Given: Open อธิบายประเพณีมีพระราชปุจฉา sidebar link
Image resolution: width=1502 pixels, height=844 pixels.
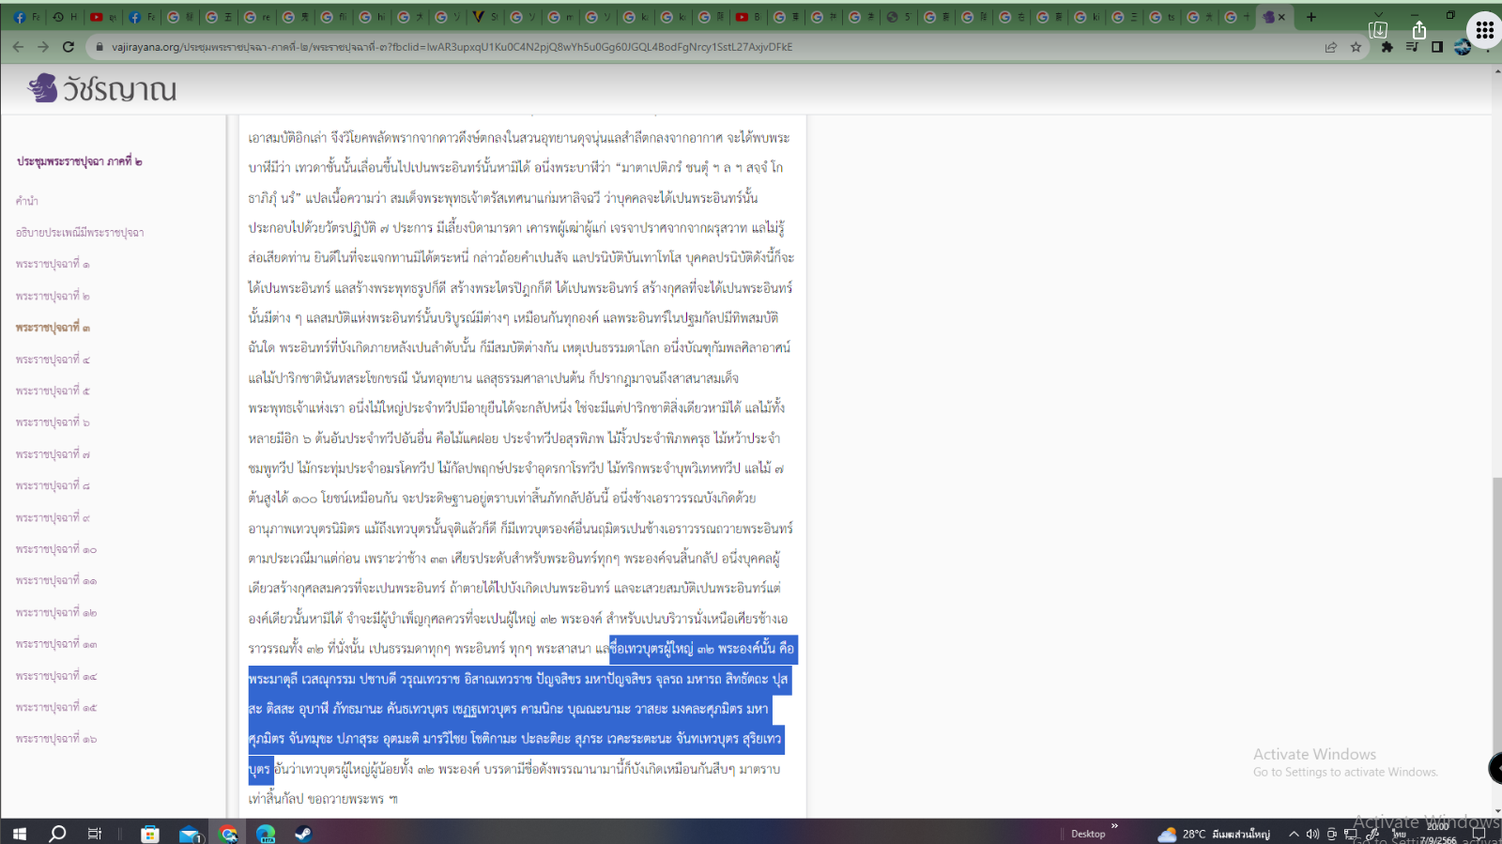Looking at the screenshot, I should [80, 232].
